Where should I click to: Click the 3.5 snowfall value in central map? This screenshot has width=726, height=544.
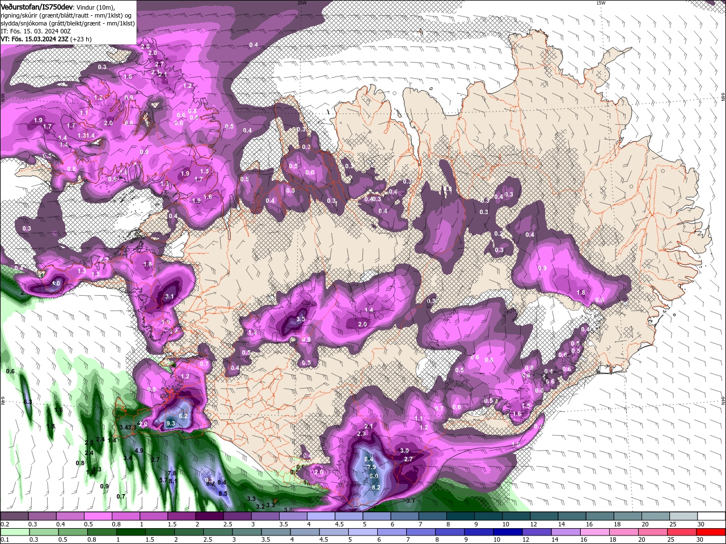click(x=301, y=320)
